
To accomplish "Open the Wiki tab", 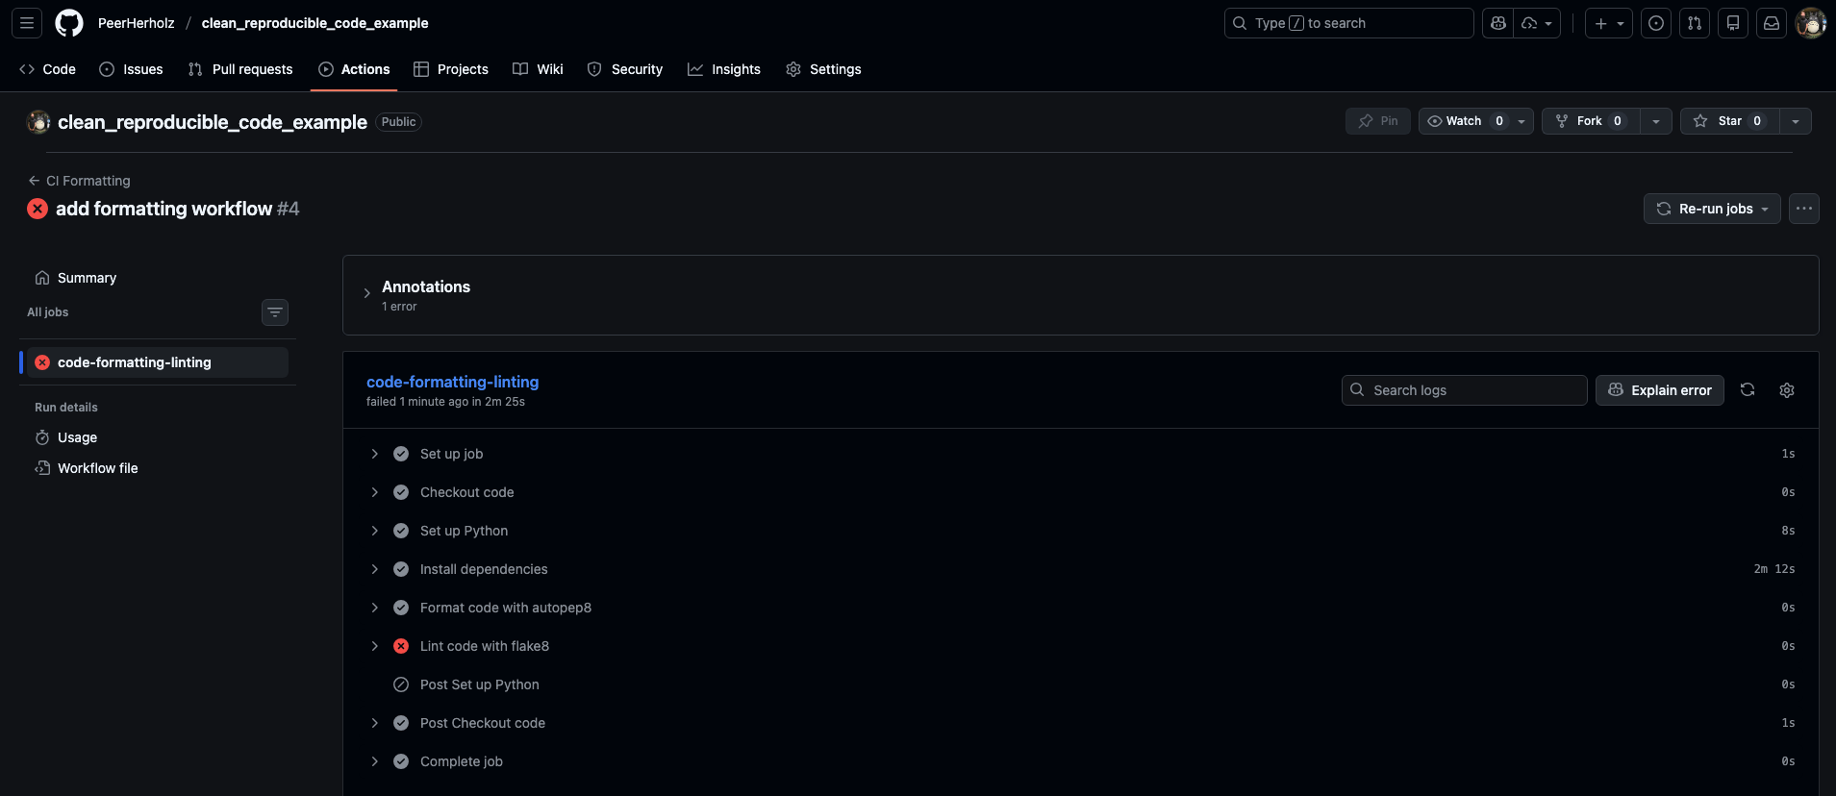I will (x=538, y=69).
